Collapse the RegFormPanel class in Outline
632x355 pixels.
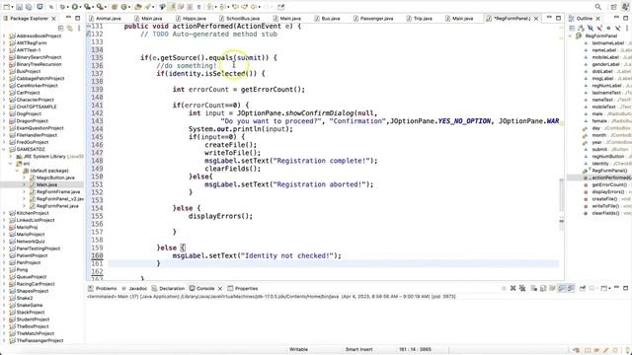[x=571, y=35]
